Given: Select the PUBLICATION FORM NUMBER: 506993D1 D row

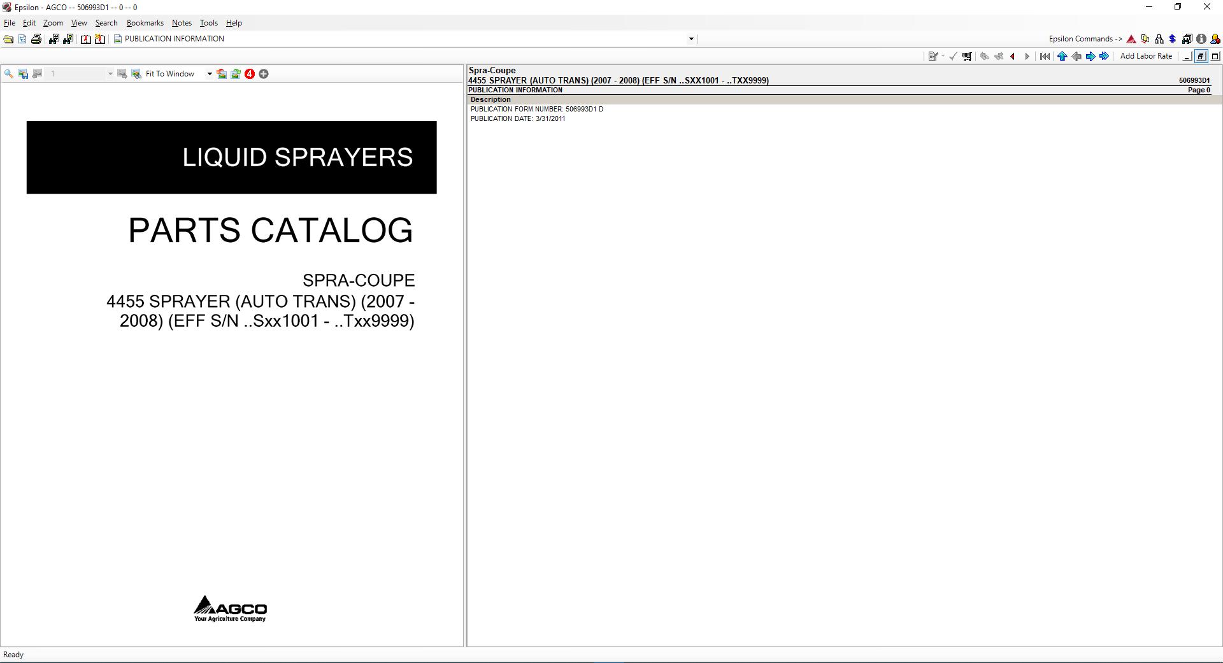Looking at the screenshot, I should coord(537,109).
